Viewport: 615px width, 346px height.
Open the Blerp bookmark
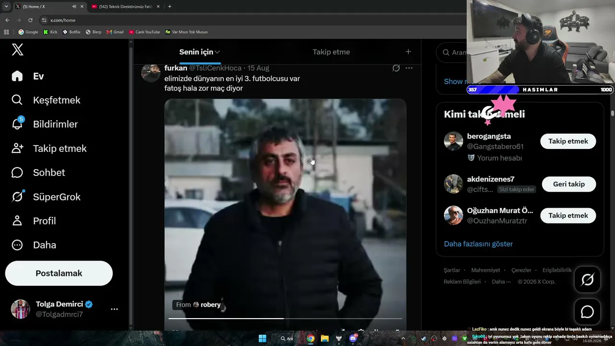click(x=93, y=32)
